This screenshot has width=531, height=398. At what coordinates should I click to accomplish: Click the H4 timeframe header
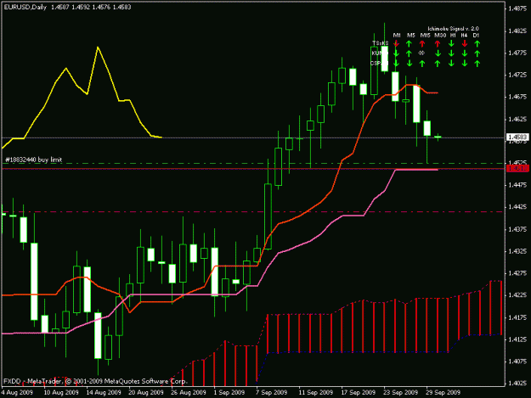[x=464, y=35]
